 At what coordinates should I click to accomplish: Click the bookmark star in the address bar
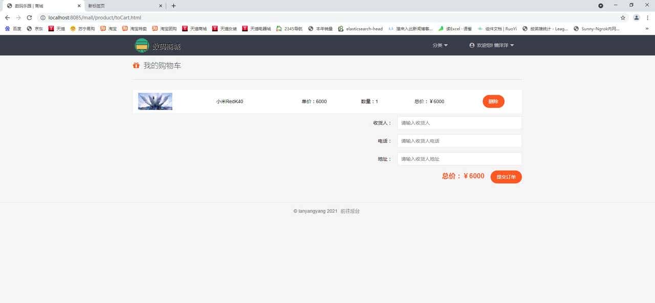click(623, 17)
